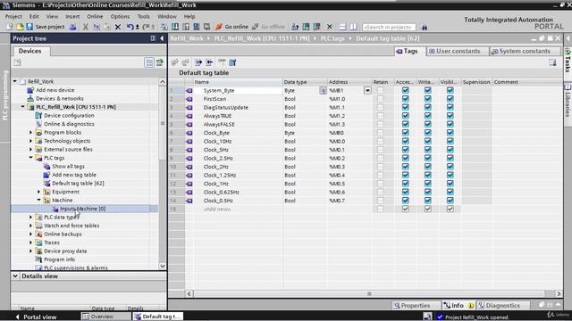Viewport: 572px width, 321px height.
Task: Click the Cut scissors icon in toolbar
Action: tap(86, 27)
